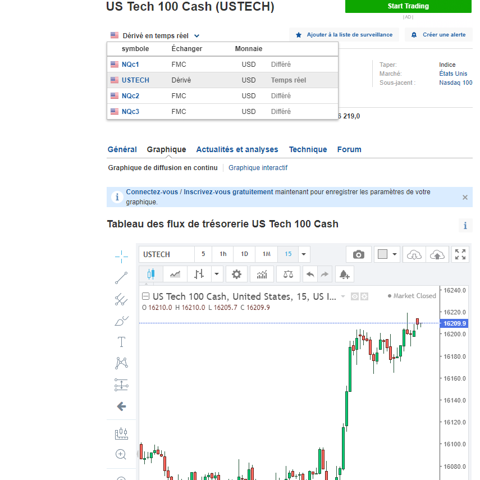
Task: Toggle the legend visibility eye icon
Action: tap(354, 296)
